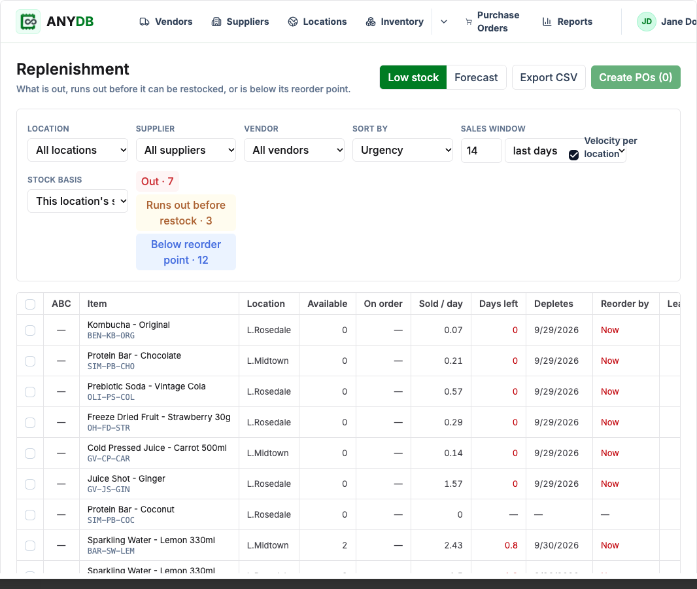Select the Kombucha - Original row checkbox
697x589 pixels.
point(30,330)
